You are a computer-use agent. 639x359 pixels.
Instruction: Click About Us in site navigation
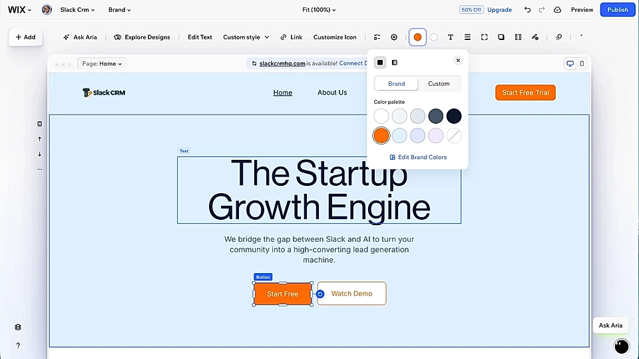[332, 93]
